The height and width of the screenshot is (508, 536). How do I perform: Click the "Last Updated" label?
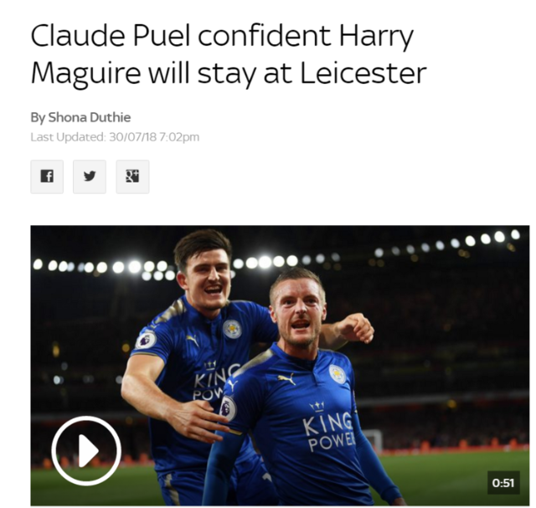coord(68,137)
